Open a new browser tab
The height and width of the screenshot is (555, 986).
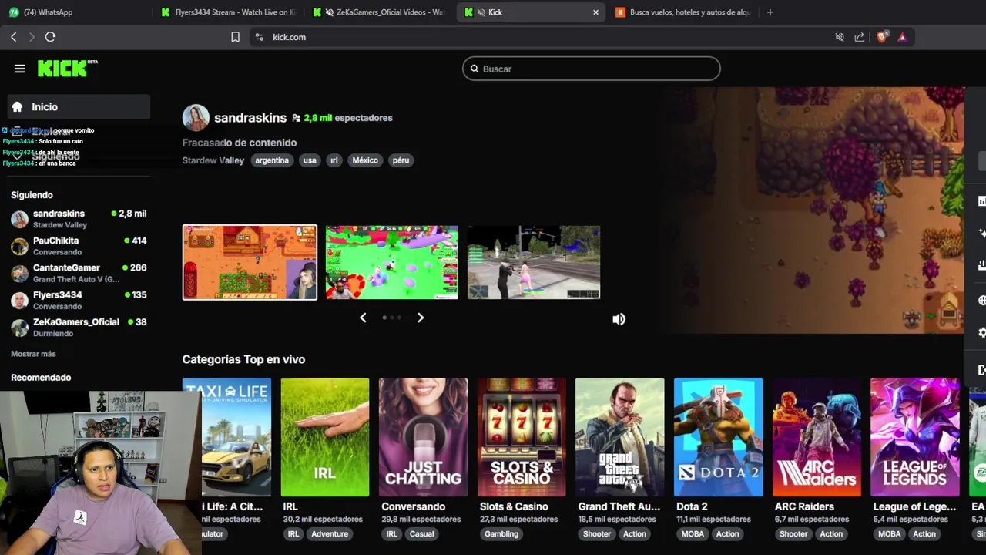point(770,12)
